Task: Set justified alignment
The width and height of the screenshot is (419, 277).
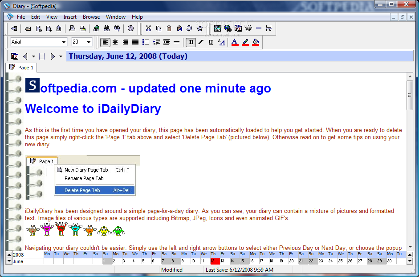Action: (135, 42)
